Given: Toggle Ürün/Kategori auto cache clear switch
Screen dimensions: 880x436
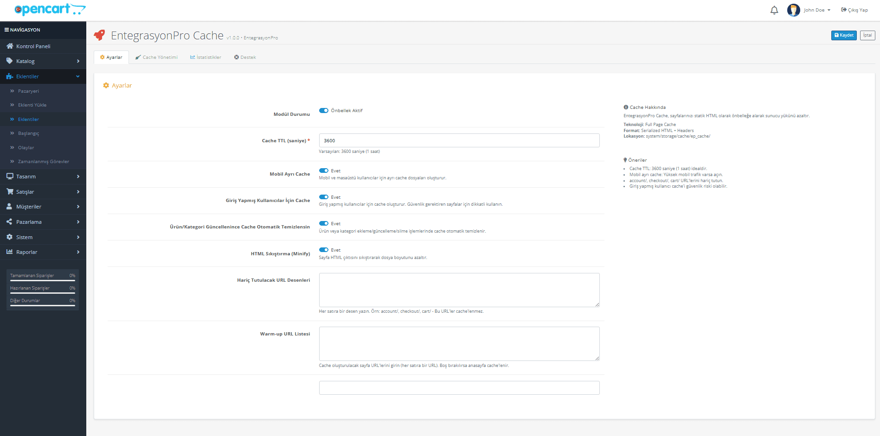Looking at the screenshot, I should pyautogui.click(x=324, y=224).
